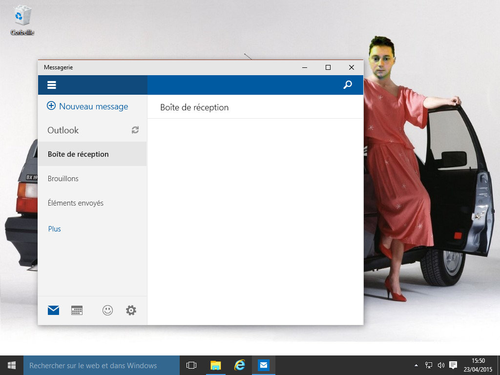
Task: Click the Windows Start button
Action: [12, 365]
